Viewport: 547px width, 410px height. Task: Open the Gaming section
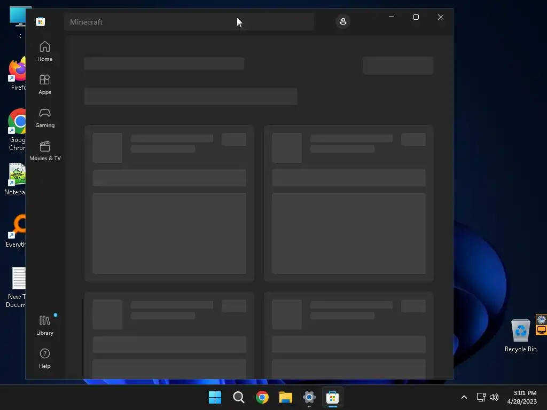click(x=45, y=117)
